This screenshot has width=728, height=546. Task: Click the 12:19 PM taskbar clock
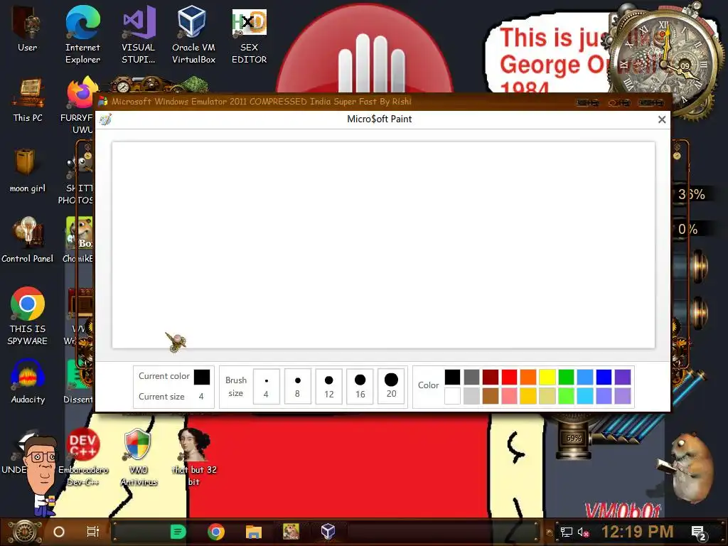click(x=637, y=532)
